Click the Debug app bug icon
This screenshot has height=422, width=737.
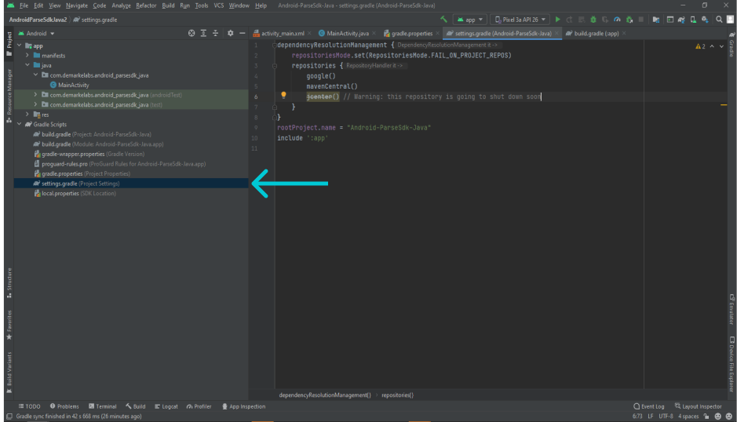593,20
